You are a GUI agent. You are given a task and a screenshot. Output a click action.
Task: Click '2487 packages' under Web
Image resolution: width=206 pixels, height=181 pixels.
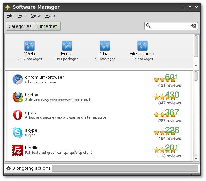tap(30, 59)
